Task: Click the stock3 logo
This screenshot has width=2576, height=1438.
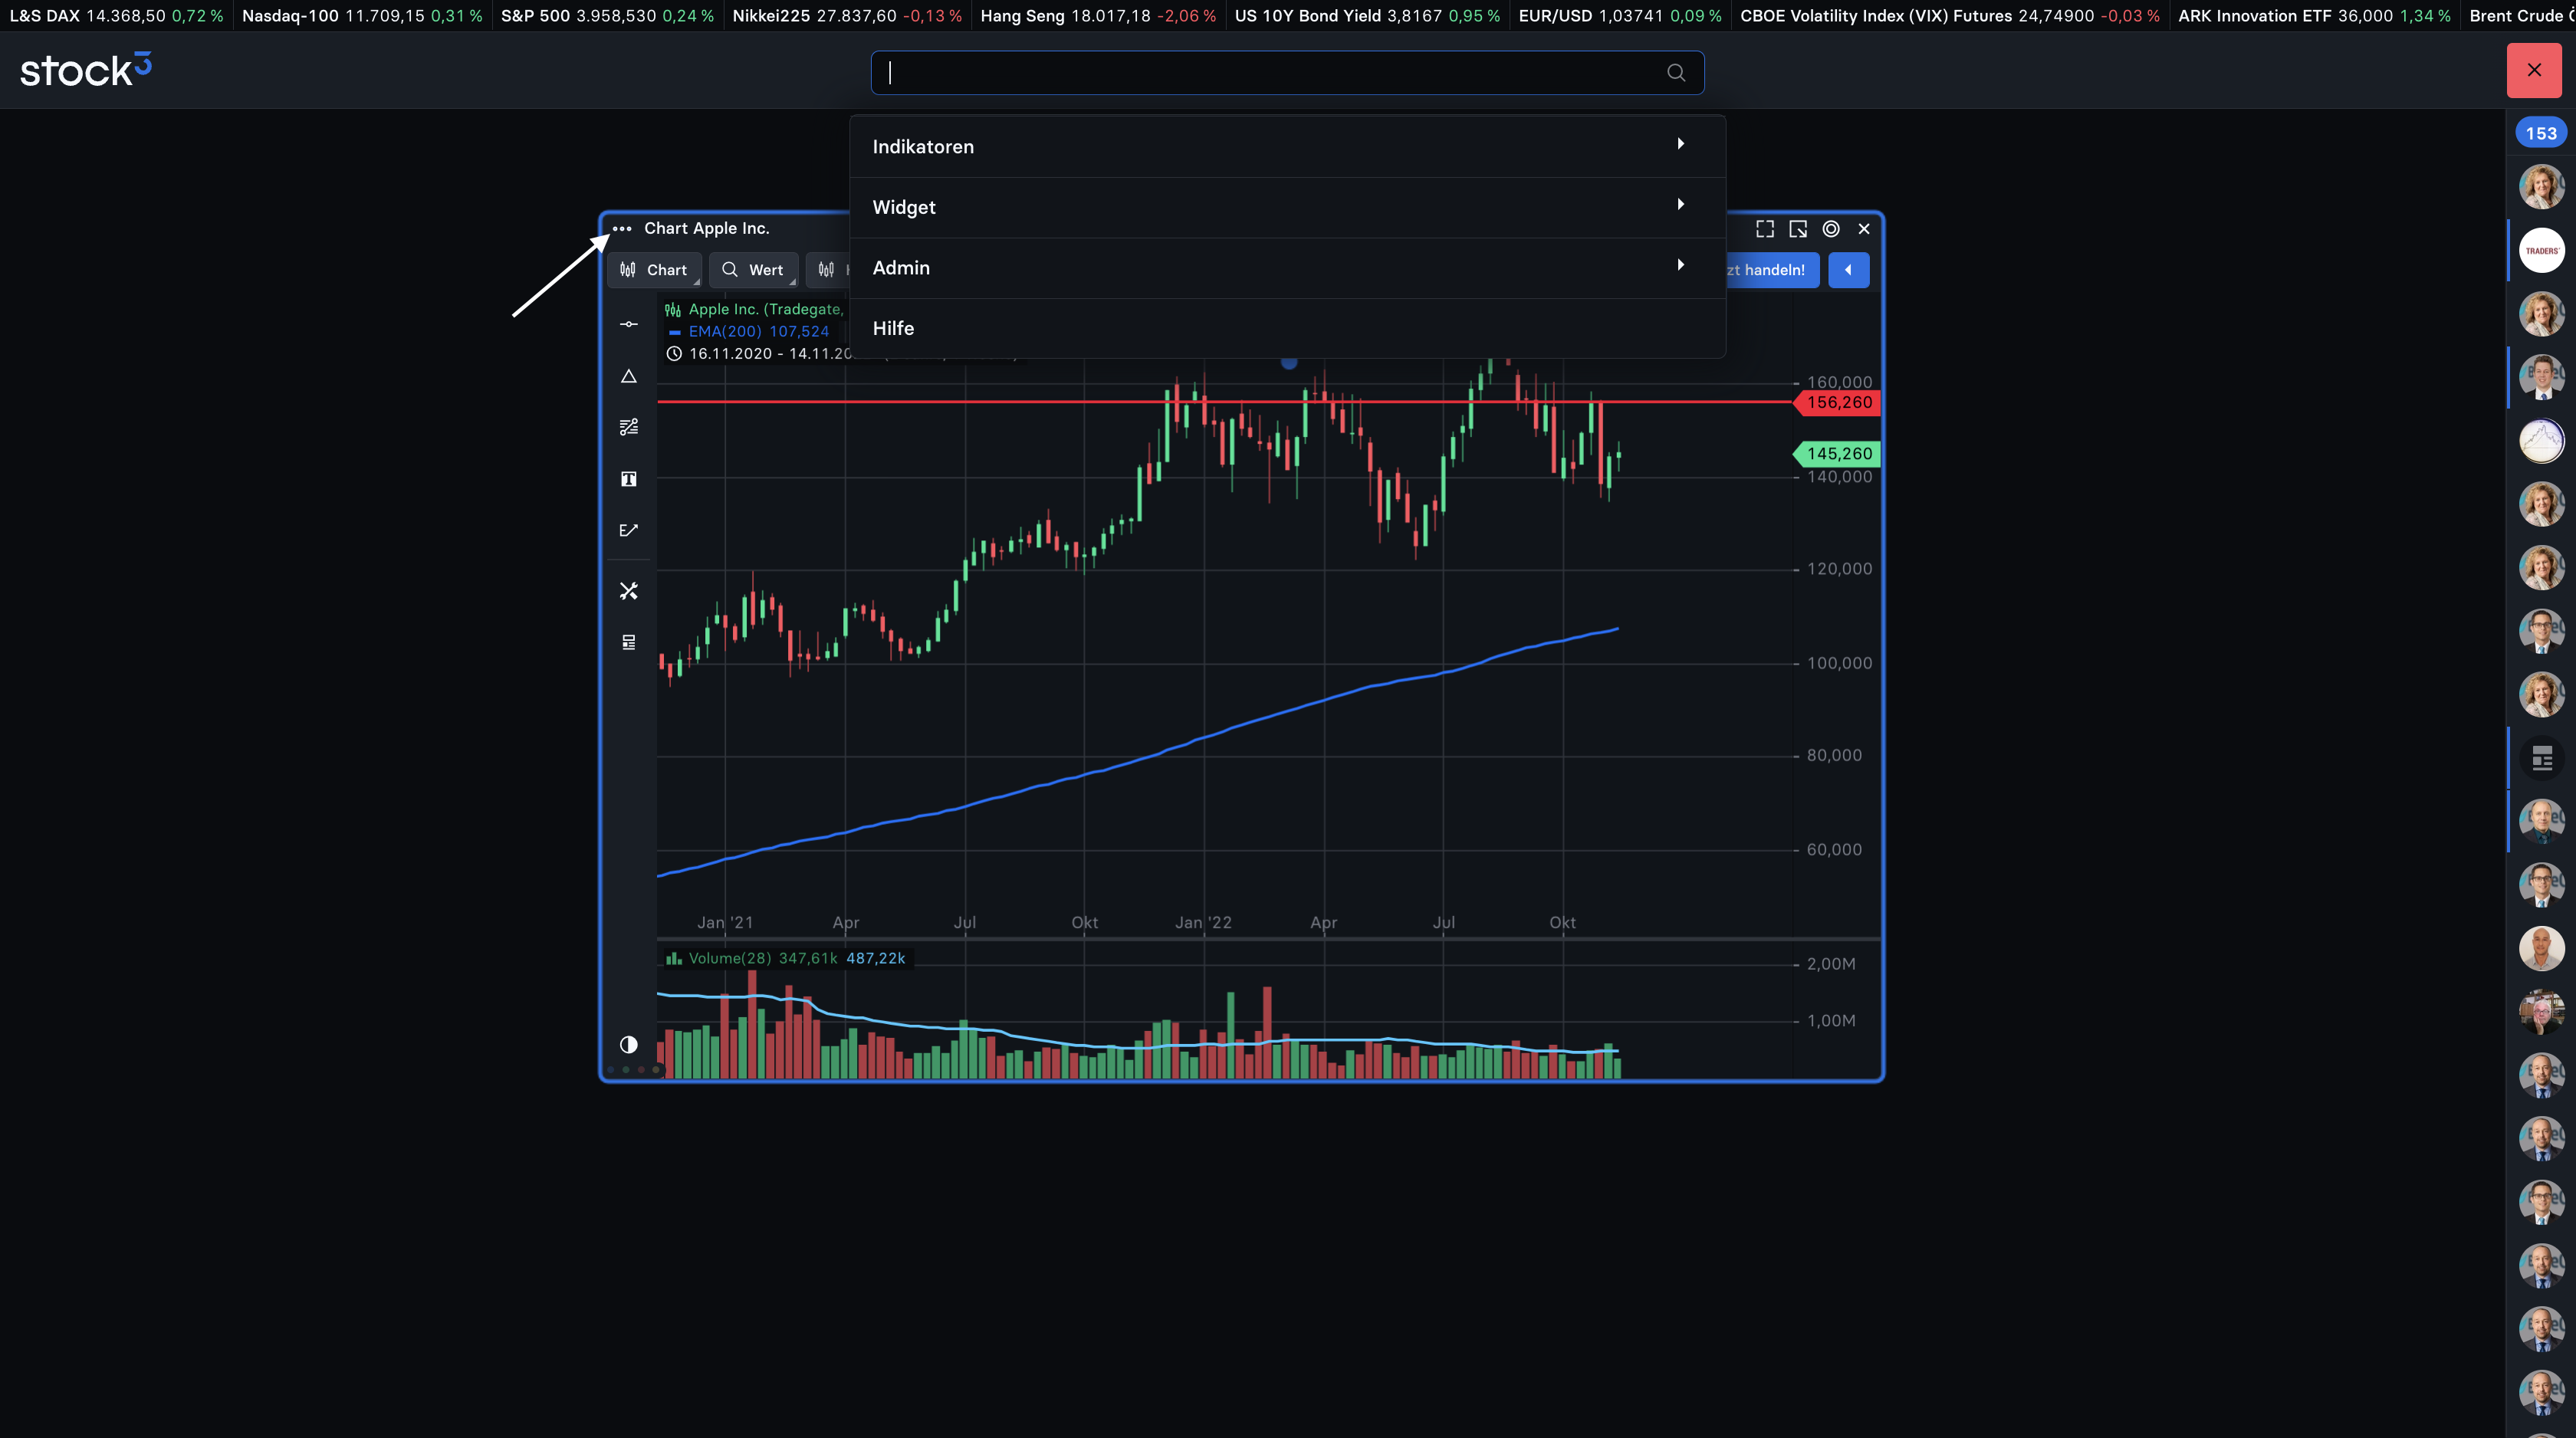Action: point(86,70)
